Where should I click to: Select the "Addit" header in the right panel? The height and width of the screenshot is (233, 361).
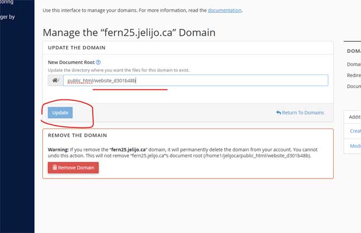[x=354, y=117]
